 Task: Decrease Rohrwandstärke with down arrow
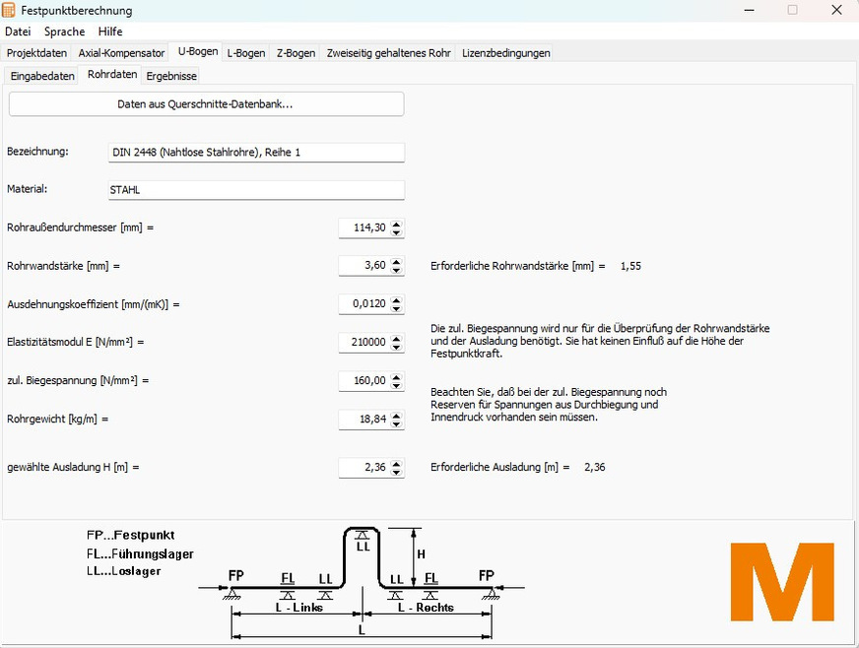pos(397,270)
